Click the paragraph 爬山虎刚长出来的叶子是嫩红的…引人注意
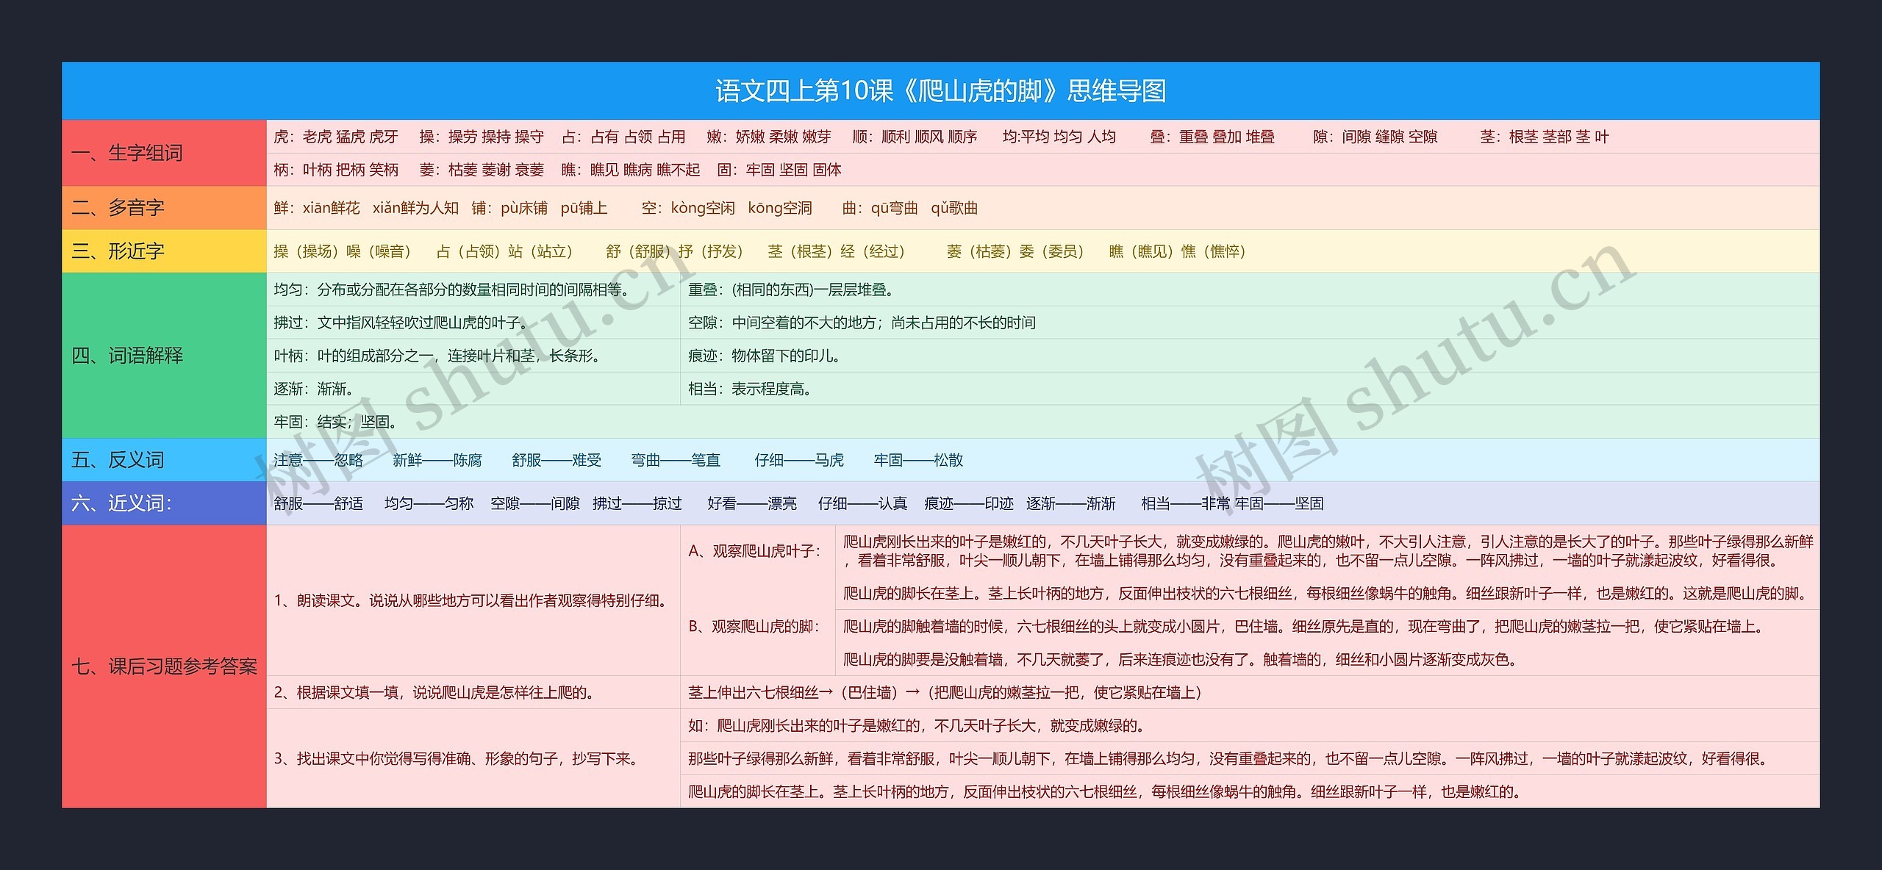This screenshot has width=1882, height=870. point(1328,551)
